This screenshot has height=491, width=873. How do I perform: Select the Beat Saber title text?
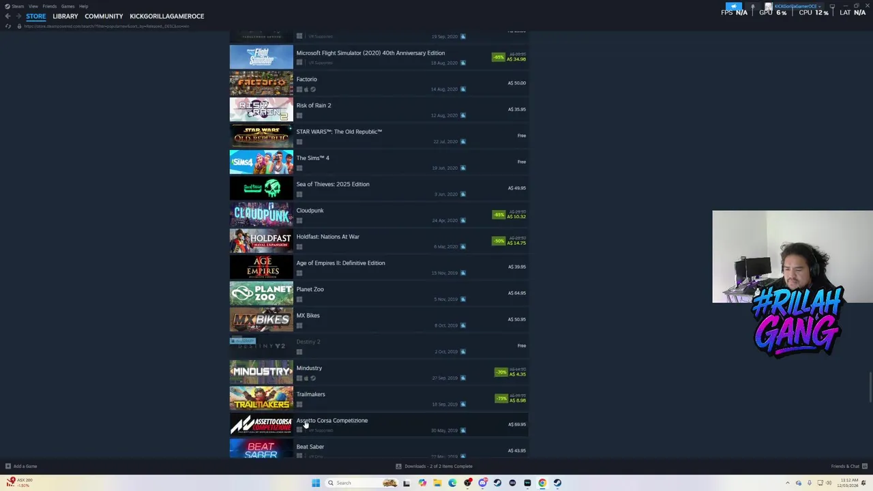[x=310, y=447]
